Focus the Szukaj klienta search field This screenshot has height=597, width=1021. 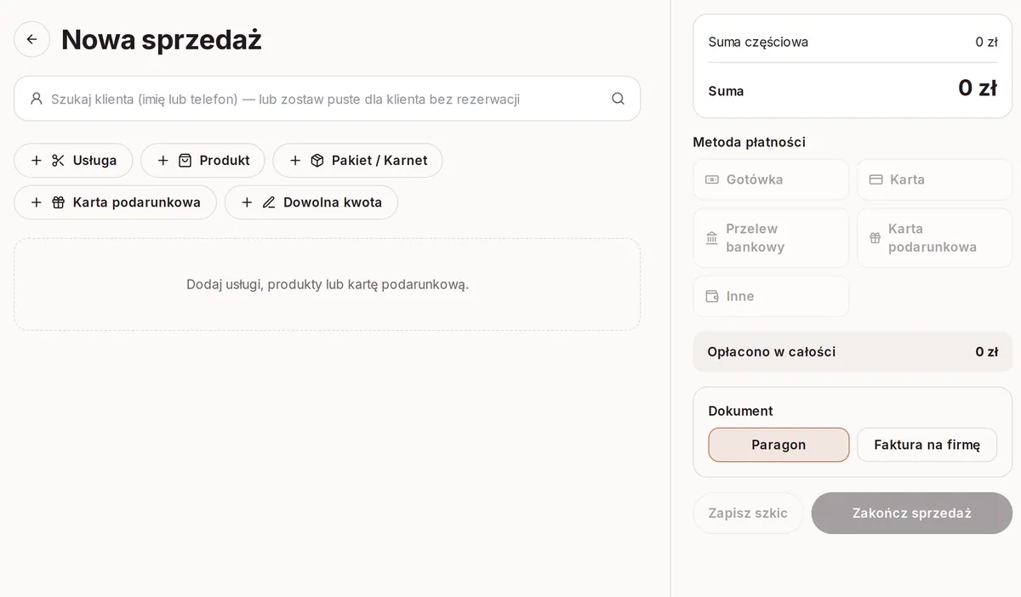[327, 99]
